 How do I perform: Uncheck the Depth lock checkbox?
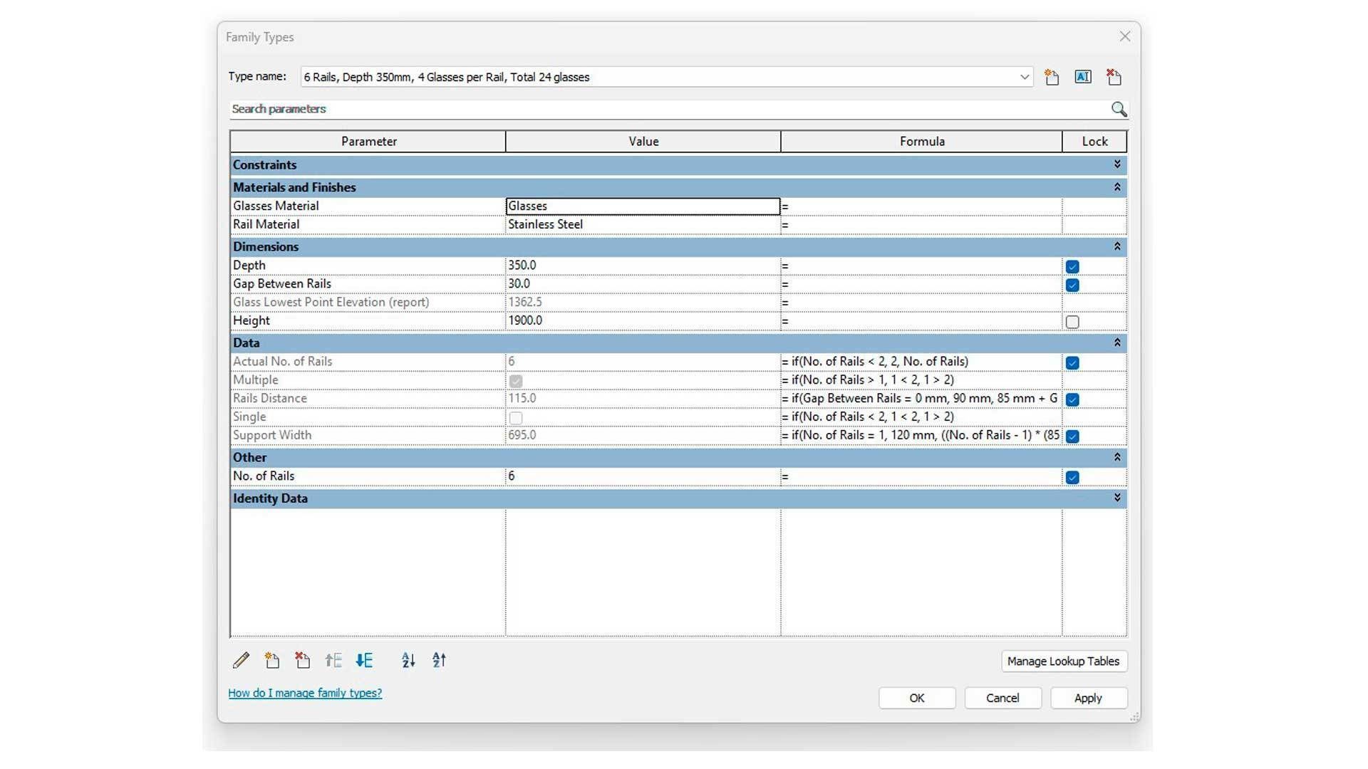1072,266
